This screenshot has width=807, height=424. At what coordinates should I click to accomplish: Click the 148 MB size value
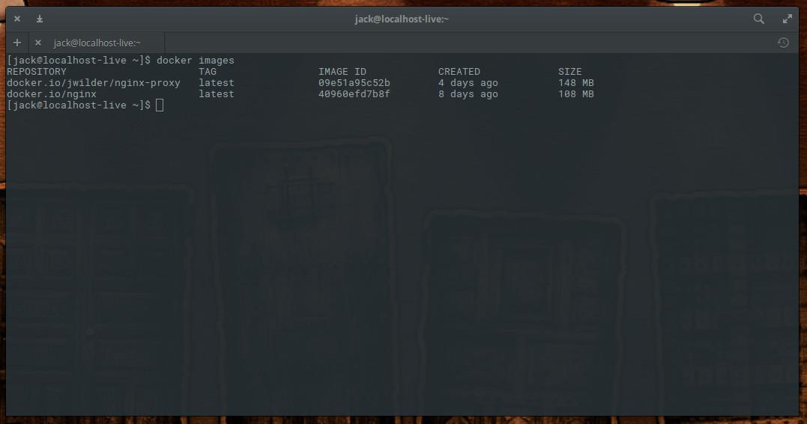576,83
